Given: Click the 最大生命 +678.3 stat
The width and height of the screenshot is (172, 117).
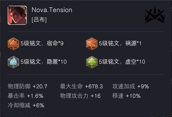Looking at the screenshot, I should [x=81, y=86].
